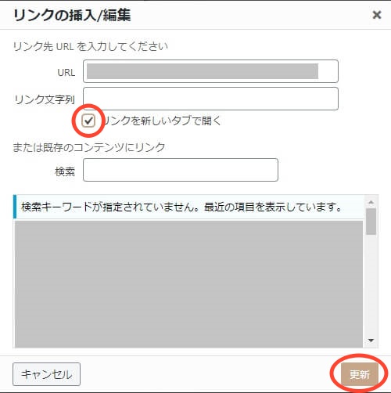Click the または既存のコンテンツにリンク heading
Image resolution: width=391 pixels, height=393 pixels.
89,147
